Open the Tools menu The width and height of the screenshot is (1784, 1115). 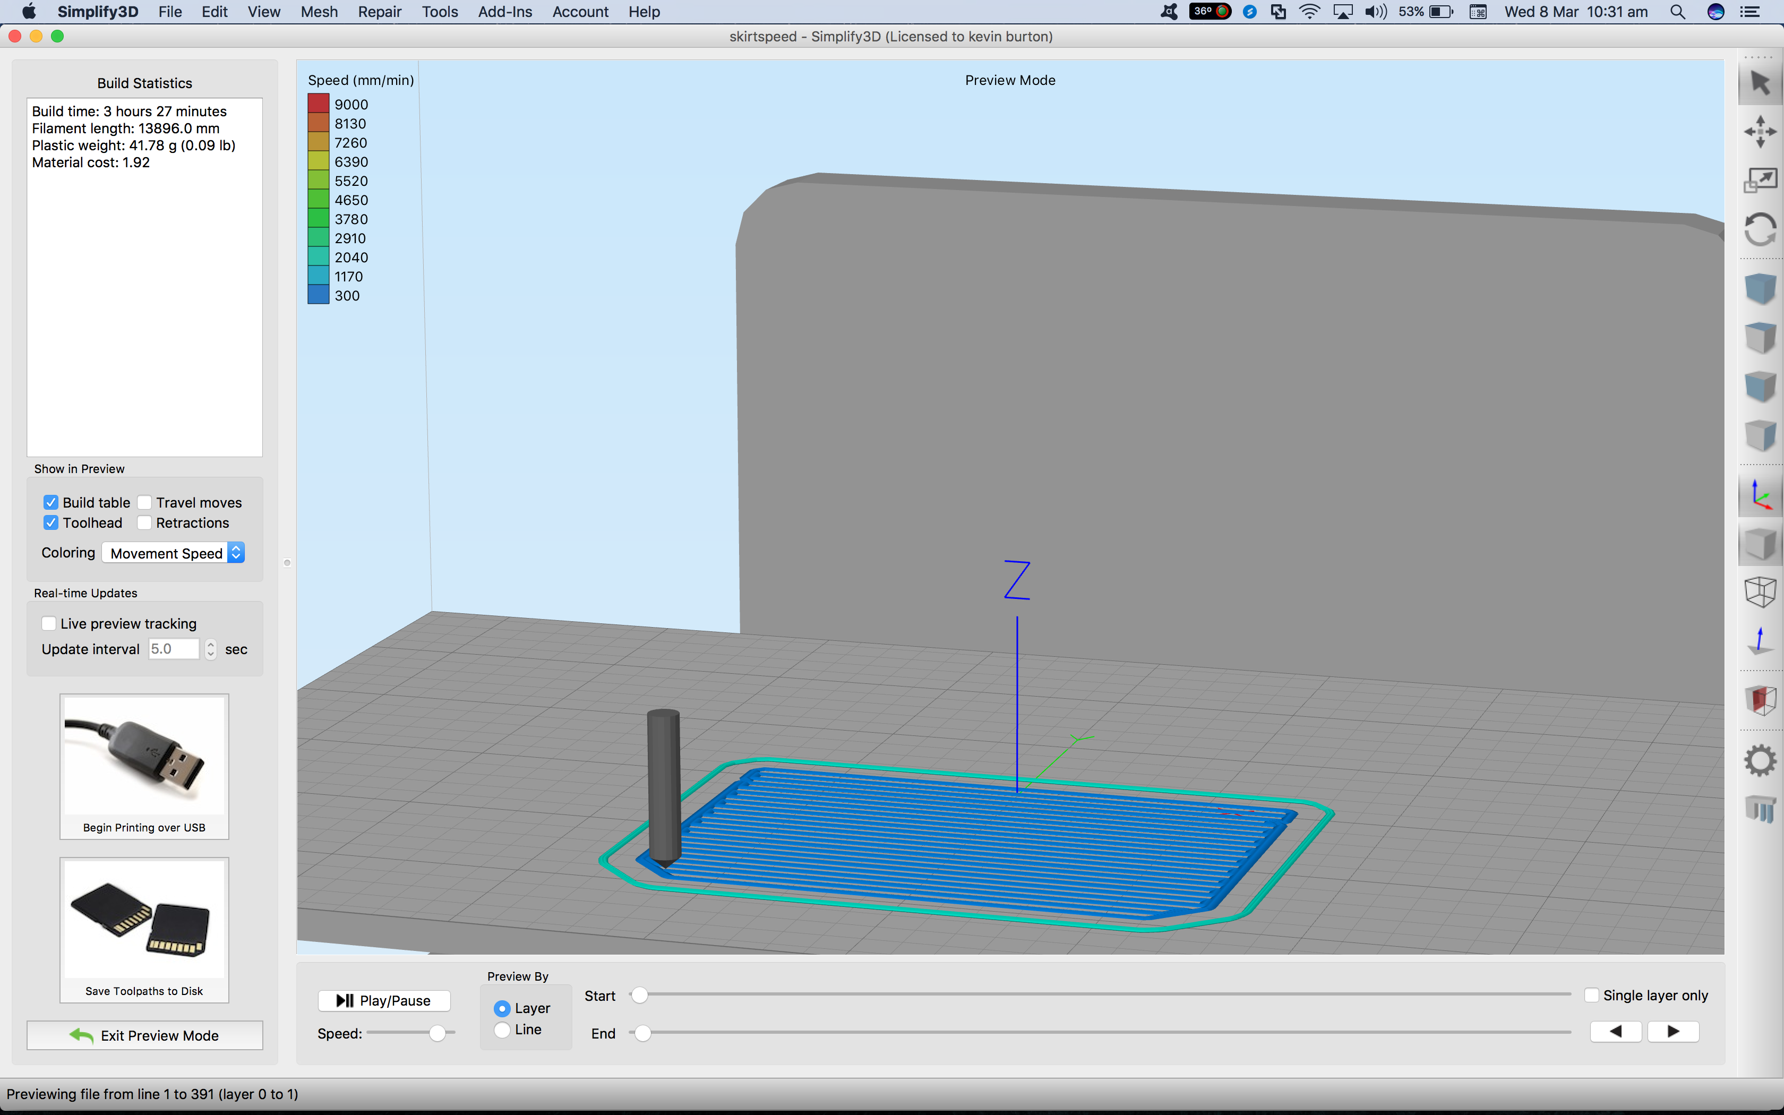(440, 12)
